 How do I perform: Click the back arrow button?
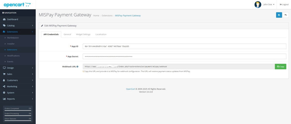click(286, 15)
